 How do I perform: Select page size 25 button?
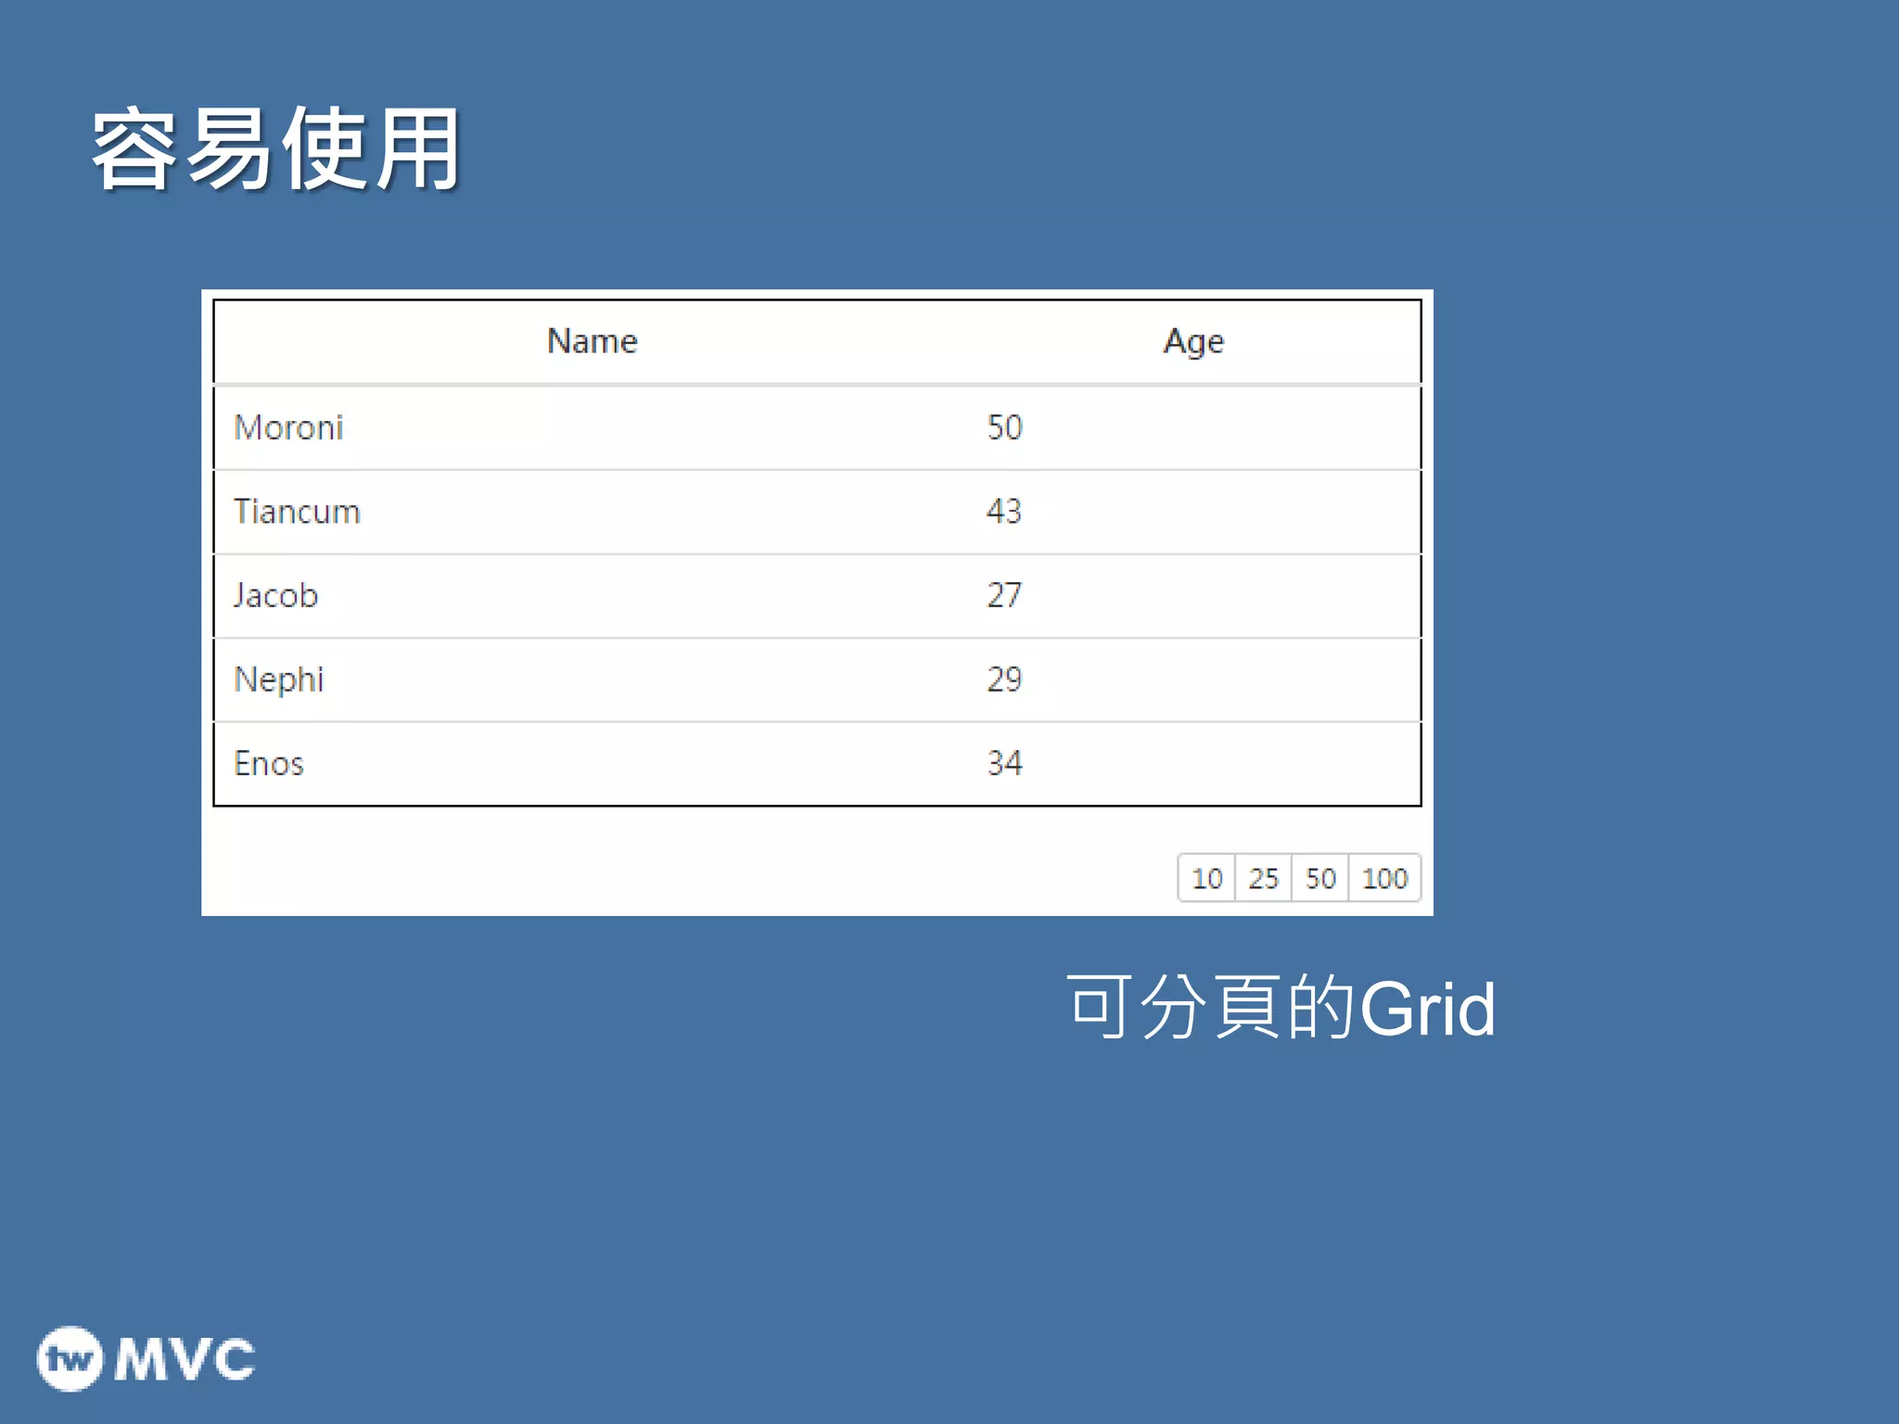[x=1263, y=878]
